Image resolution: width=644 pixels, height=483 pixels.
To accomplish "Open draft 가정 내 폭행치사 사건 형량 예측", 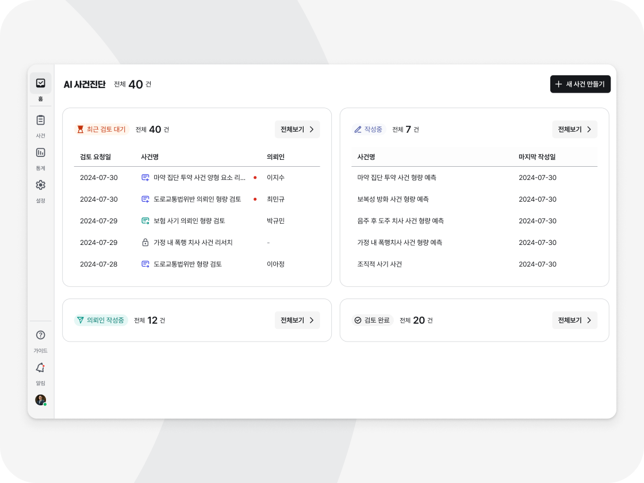I will pos(400,243).
